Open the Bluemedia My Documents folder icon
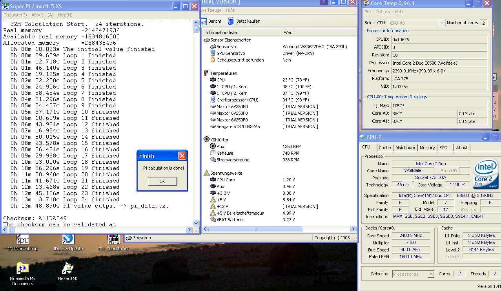 (x=23, y=275)
